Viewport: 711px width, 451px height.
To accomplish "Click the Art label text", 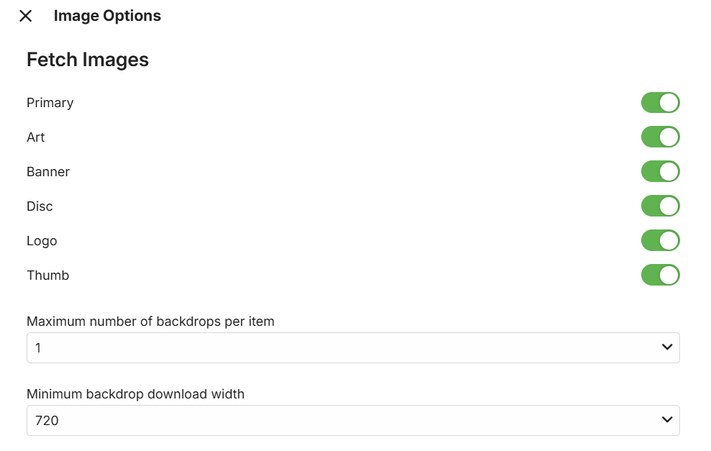I will coord(36,137).
